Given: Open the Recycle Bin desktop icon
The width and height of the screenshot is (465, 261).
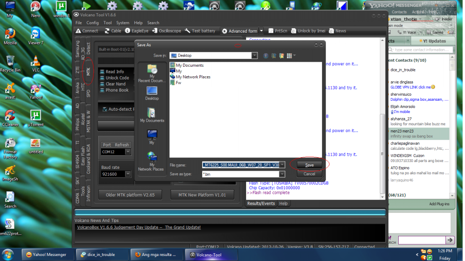Looking at the screenshot, I should click(10, 64).
